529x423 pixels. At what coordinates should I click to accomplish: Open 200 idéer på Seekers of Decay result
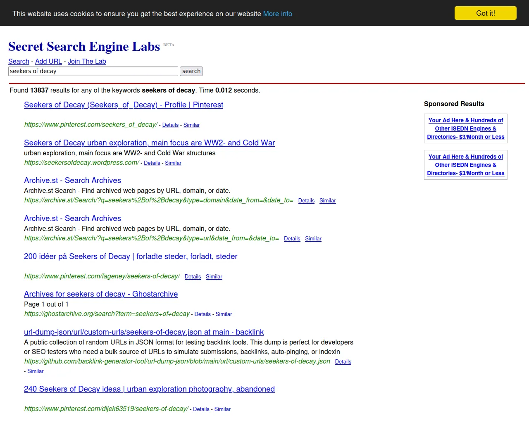click(131, 257)
